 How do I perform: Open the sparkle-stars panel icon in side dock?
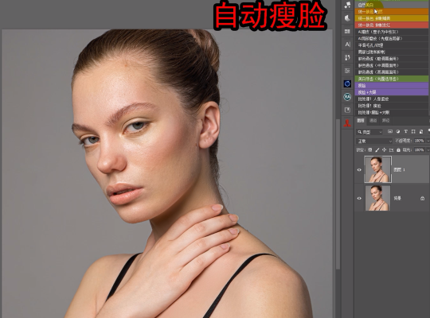[347, 5]
